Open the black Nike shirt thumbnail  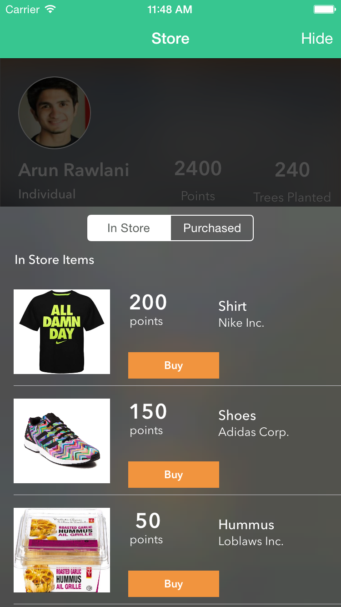[x=62, y=332]
